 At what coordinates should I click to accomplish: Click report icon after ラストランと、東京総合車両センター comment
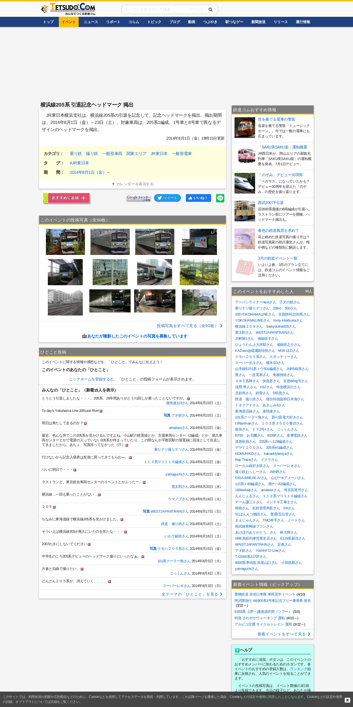tap(144, 482)
